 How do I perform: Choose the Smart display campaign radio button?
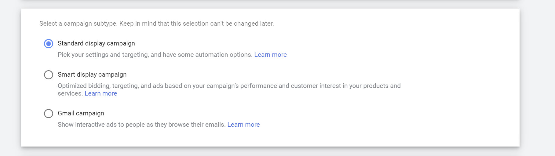click(x=49, y=75)
